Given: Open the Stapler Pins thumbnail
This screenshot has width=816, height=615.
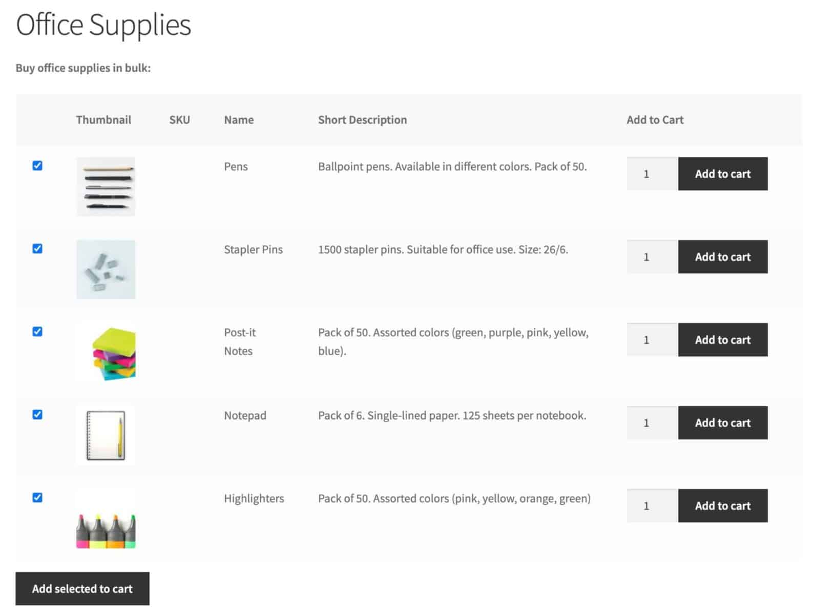Looking at the screenshot, I should click(x=106, y=270).
